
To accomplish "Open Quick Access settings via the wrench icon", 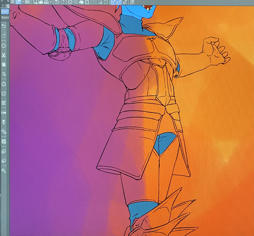I will click(x=3, y=171).
